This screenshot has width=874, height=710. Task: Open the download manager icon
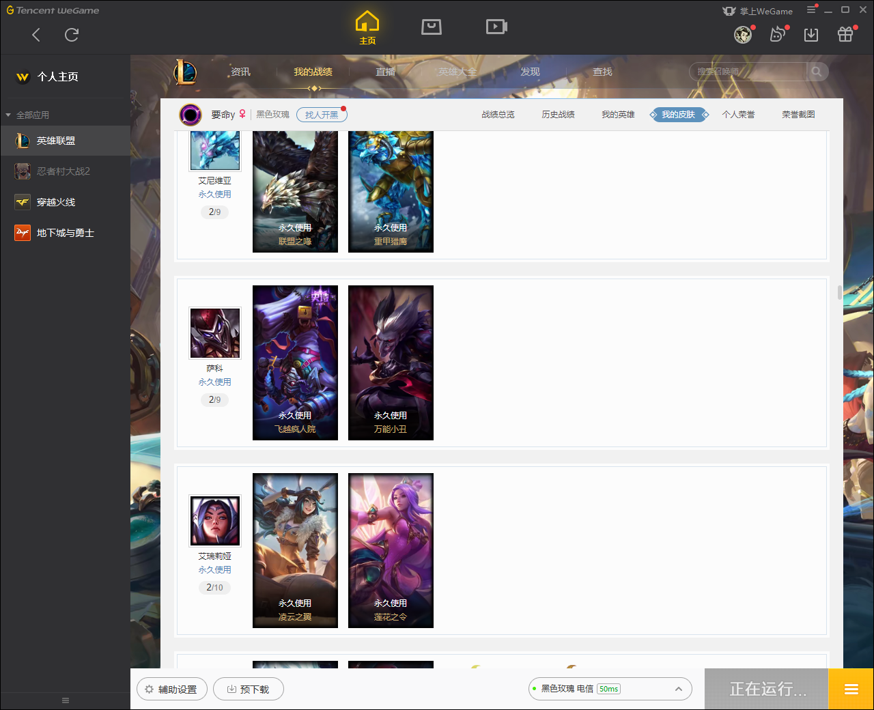811,35
